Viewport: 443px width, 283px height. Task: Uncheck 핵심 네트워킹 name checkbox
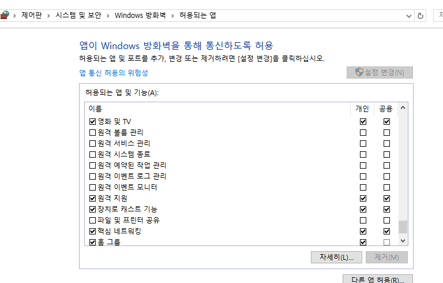(x=92, y=231)
